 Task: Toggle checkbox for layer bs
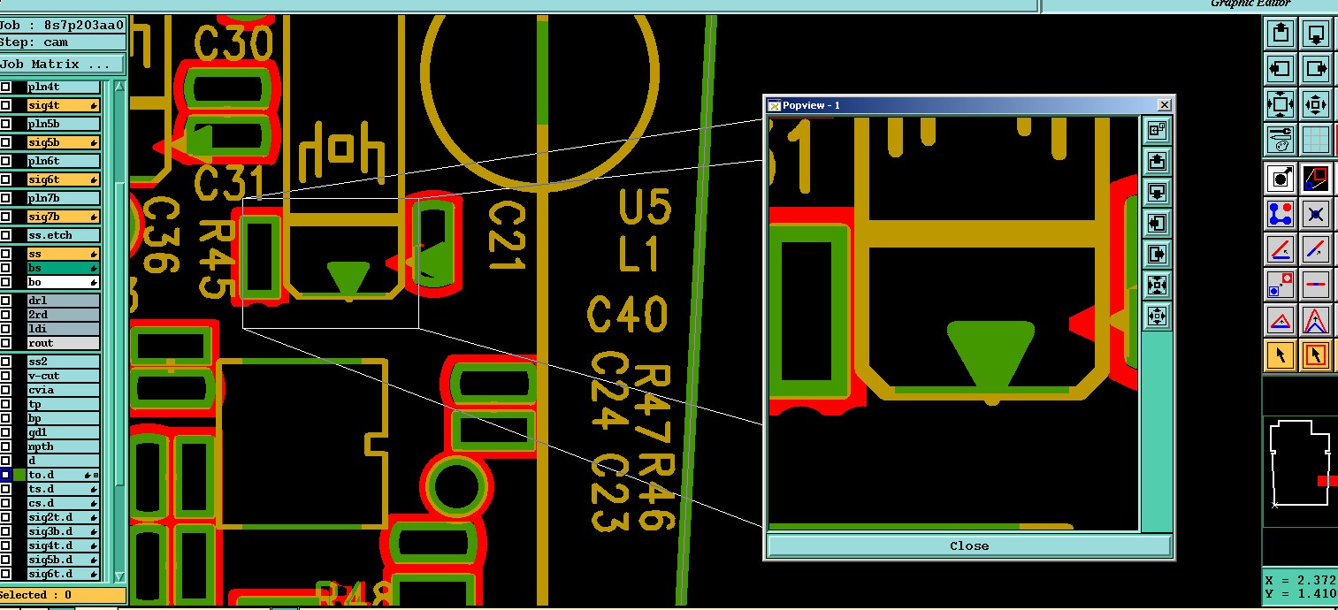pyautogui.click(x=5, y=268)
